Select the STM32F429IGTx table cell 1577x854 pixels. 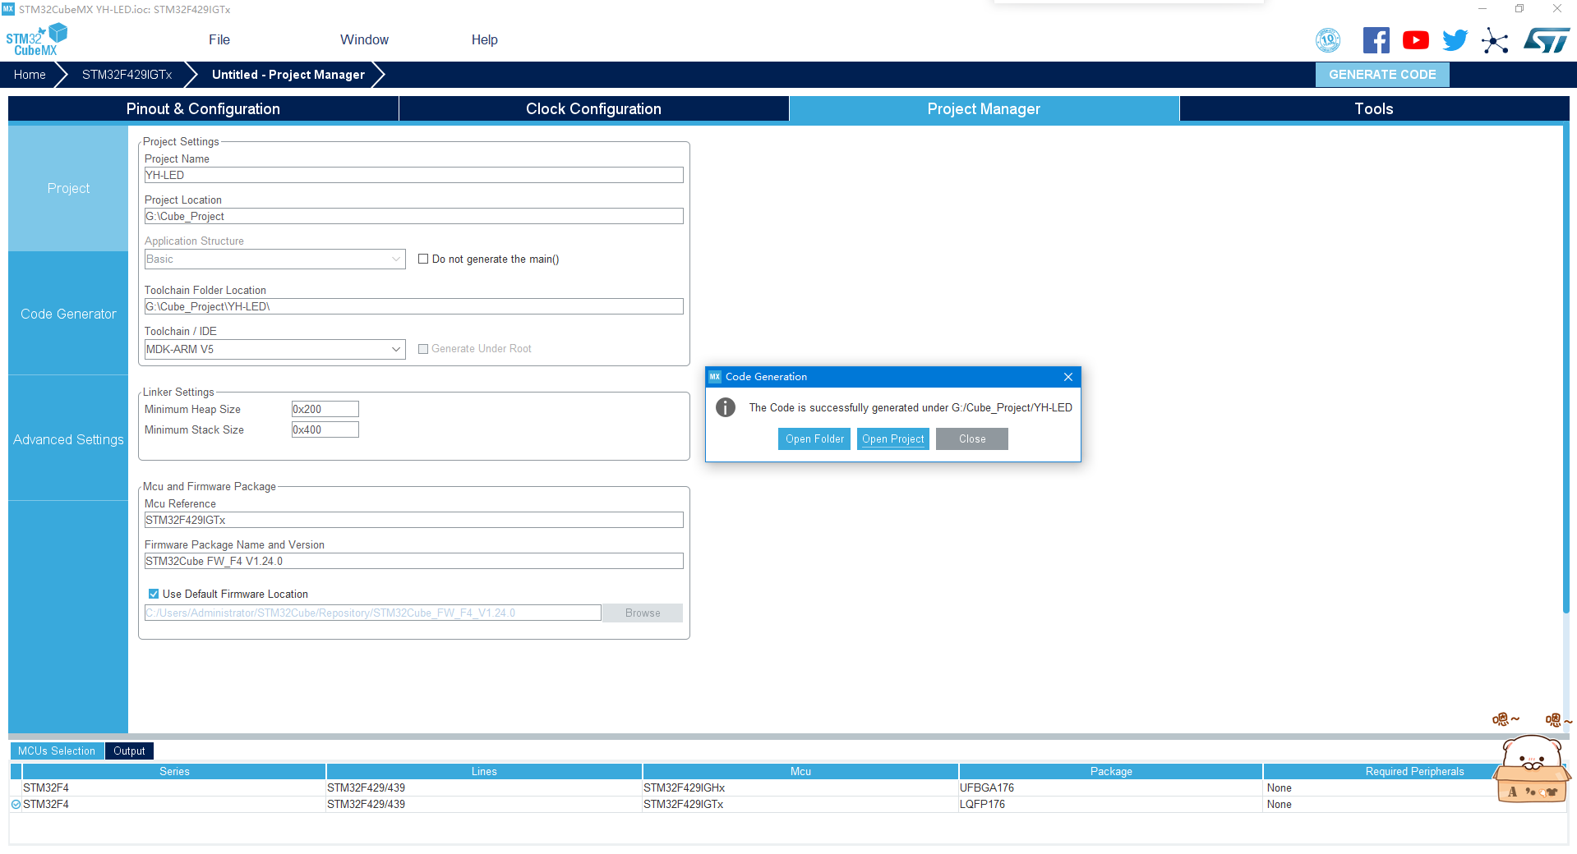click(800, 805)
